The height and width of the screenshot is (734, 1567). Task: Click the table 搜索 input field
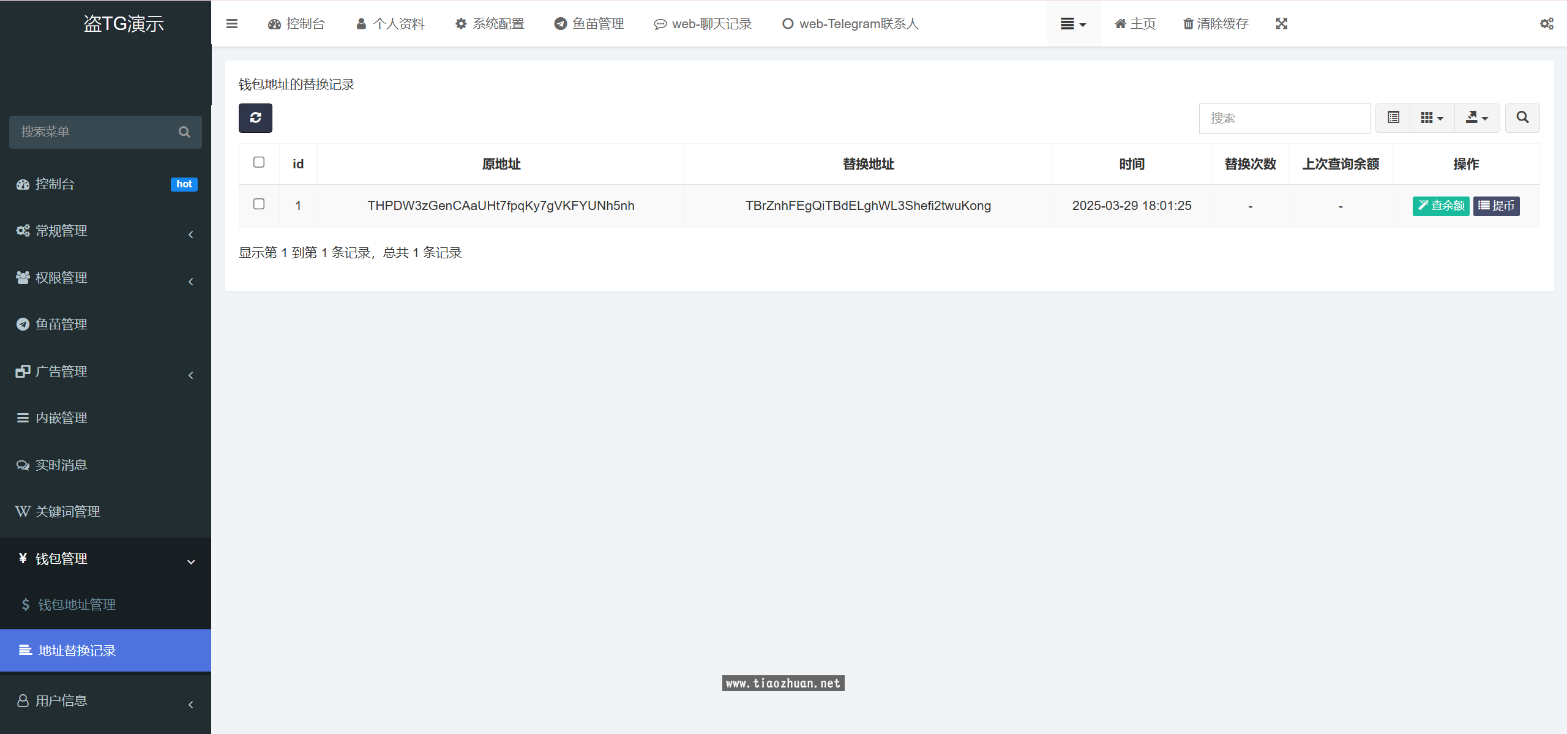click(x=1284, y=118)
